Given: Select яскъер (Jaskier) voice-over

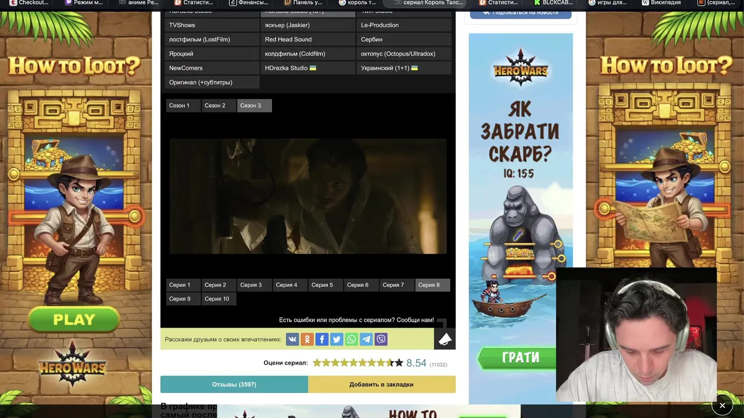Looking at the screenshot, I should point(308,25).
